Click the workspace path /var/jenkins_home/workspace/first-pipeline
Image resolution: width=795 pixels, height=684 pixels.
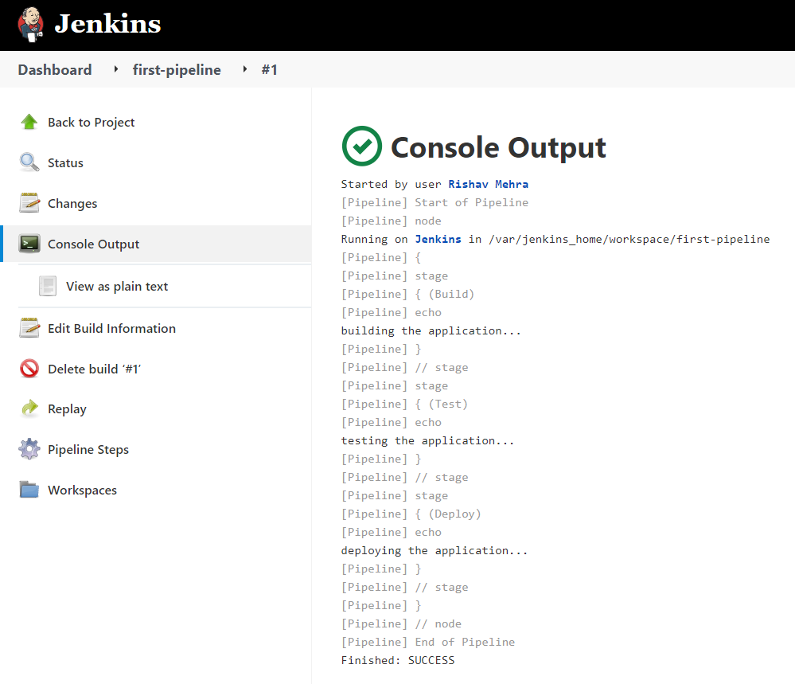[x=629, y=239]
